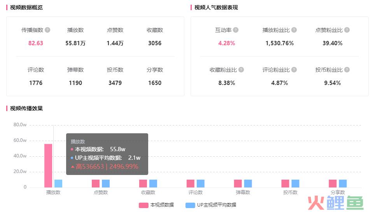
Task: Click help icon next to 评论粉丝比
Action: pos(294,70)
